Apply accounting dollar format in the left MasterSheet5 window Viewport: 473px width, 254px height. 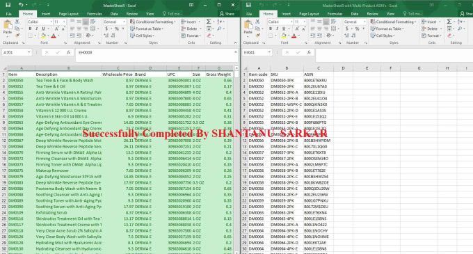pos(106,29)
